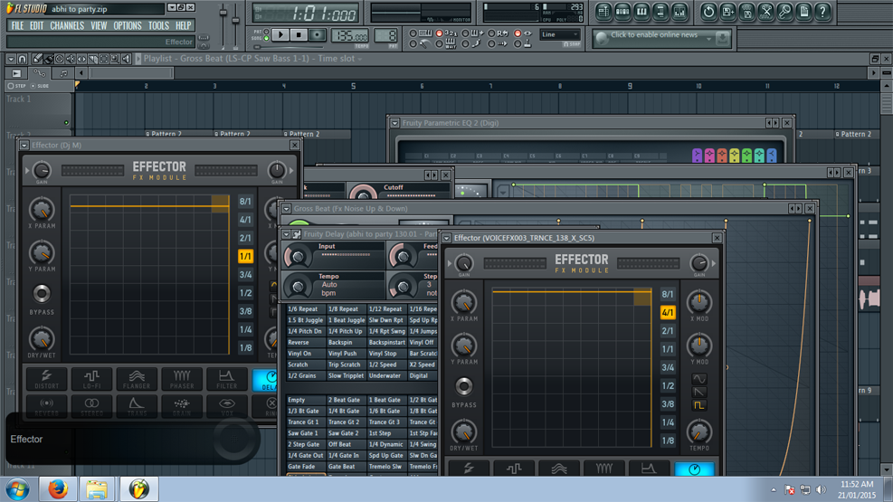The width and height of the screenshot is (893, 502).
Task: Click the tempo 135.000 display
Action: (350, 36)
